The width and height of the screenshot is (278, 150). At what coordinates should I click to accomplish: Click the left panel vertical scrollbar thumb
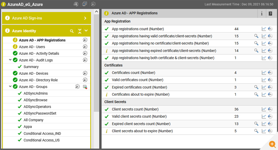[96, 63]
